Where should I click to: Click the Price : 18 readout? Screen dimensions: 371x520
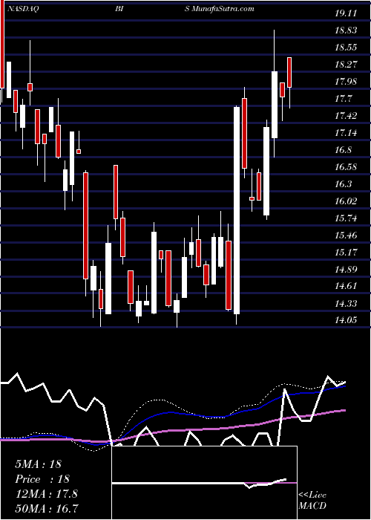coord(42,479)
